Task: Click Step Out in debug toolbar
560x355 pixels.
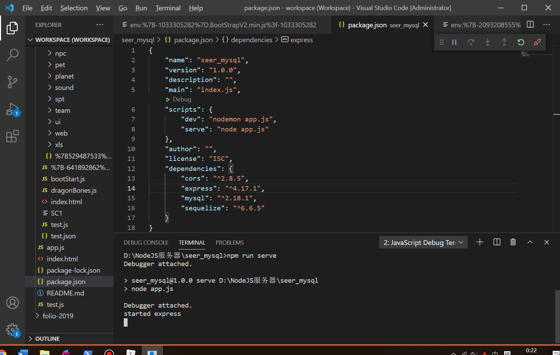Action: 504,42
